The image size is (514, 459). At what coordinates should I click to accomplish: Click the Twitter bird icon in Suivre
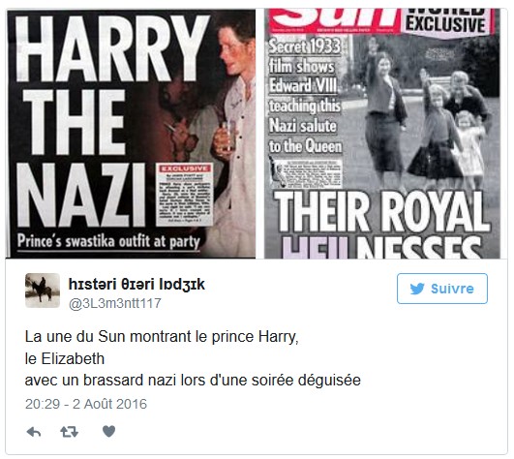coord(417,289)
